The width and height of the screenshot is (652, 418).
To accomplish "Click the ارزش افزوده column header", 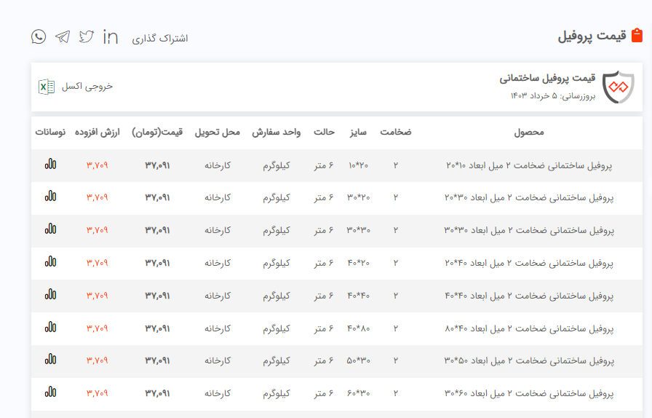I will (x=97, y=133).
